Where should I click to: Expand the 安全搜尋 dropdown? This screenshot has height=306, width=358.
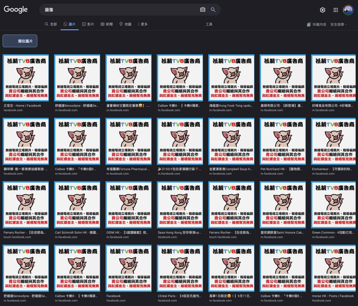[338, 24]
